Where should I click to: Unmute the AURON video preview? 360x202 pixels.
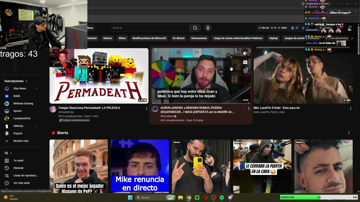coord(245,53)
